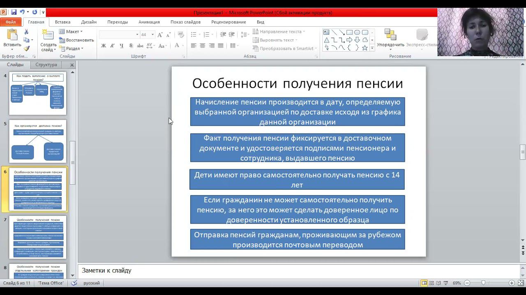Close the slides pane with X
The height and width of the screenshot is (295, 526).
72,65
